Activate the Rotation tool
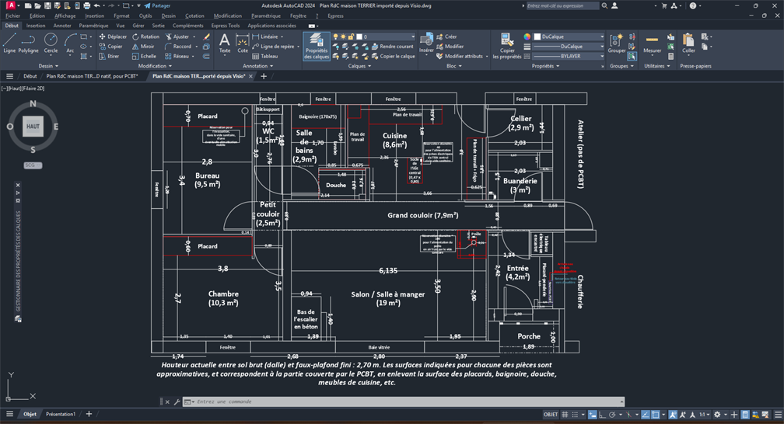784x424 pixels. (x=145, y=36)
